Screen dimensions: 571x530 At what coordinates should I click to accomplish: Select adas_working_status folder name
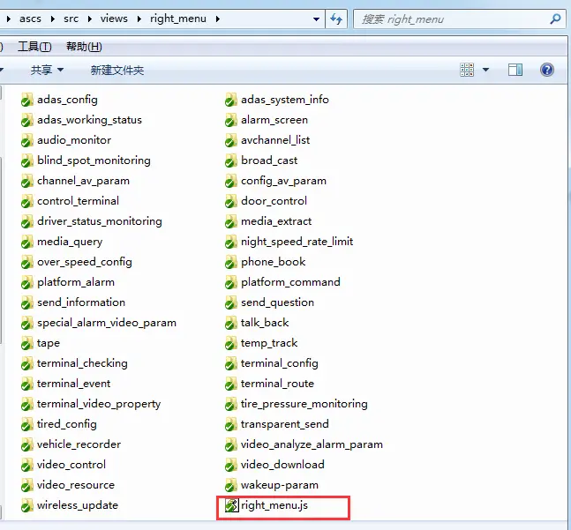(90, 120)
